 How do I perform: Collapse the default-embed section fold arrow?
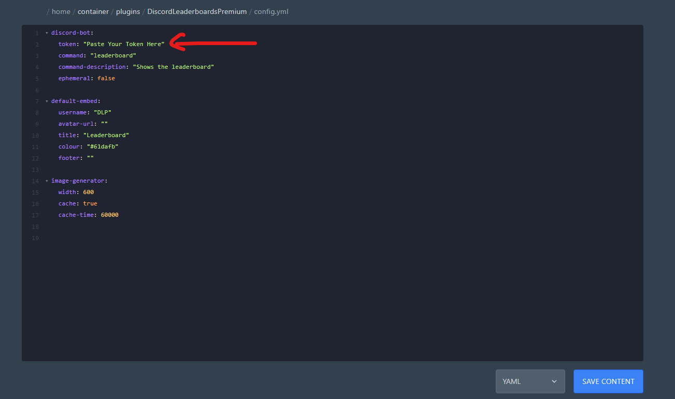(x=47, y=101)
